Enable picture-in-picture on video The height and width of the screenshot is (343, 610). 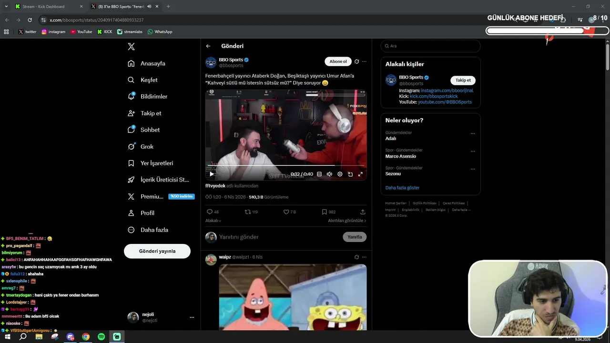coord(350,174)
